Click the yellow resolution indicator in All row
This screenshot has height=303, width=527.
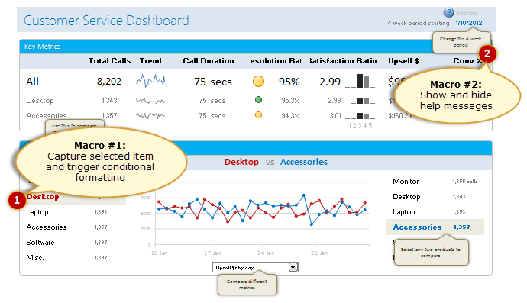click(258, 82)
